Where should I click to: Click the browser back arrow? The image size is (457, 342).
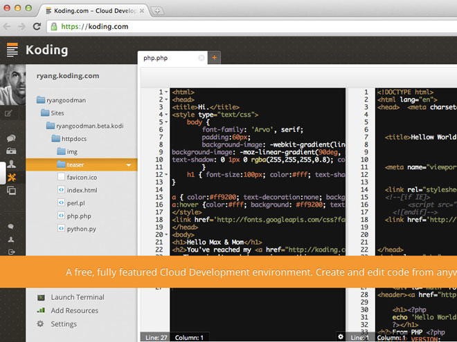pyautogui.click(x=7, y=26)
